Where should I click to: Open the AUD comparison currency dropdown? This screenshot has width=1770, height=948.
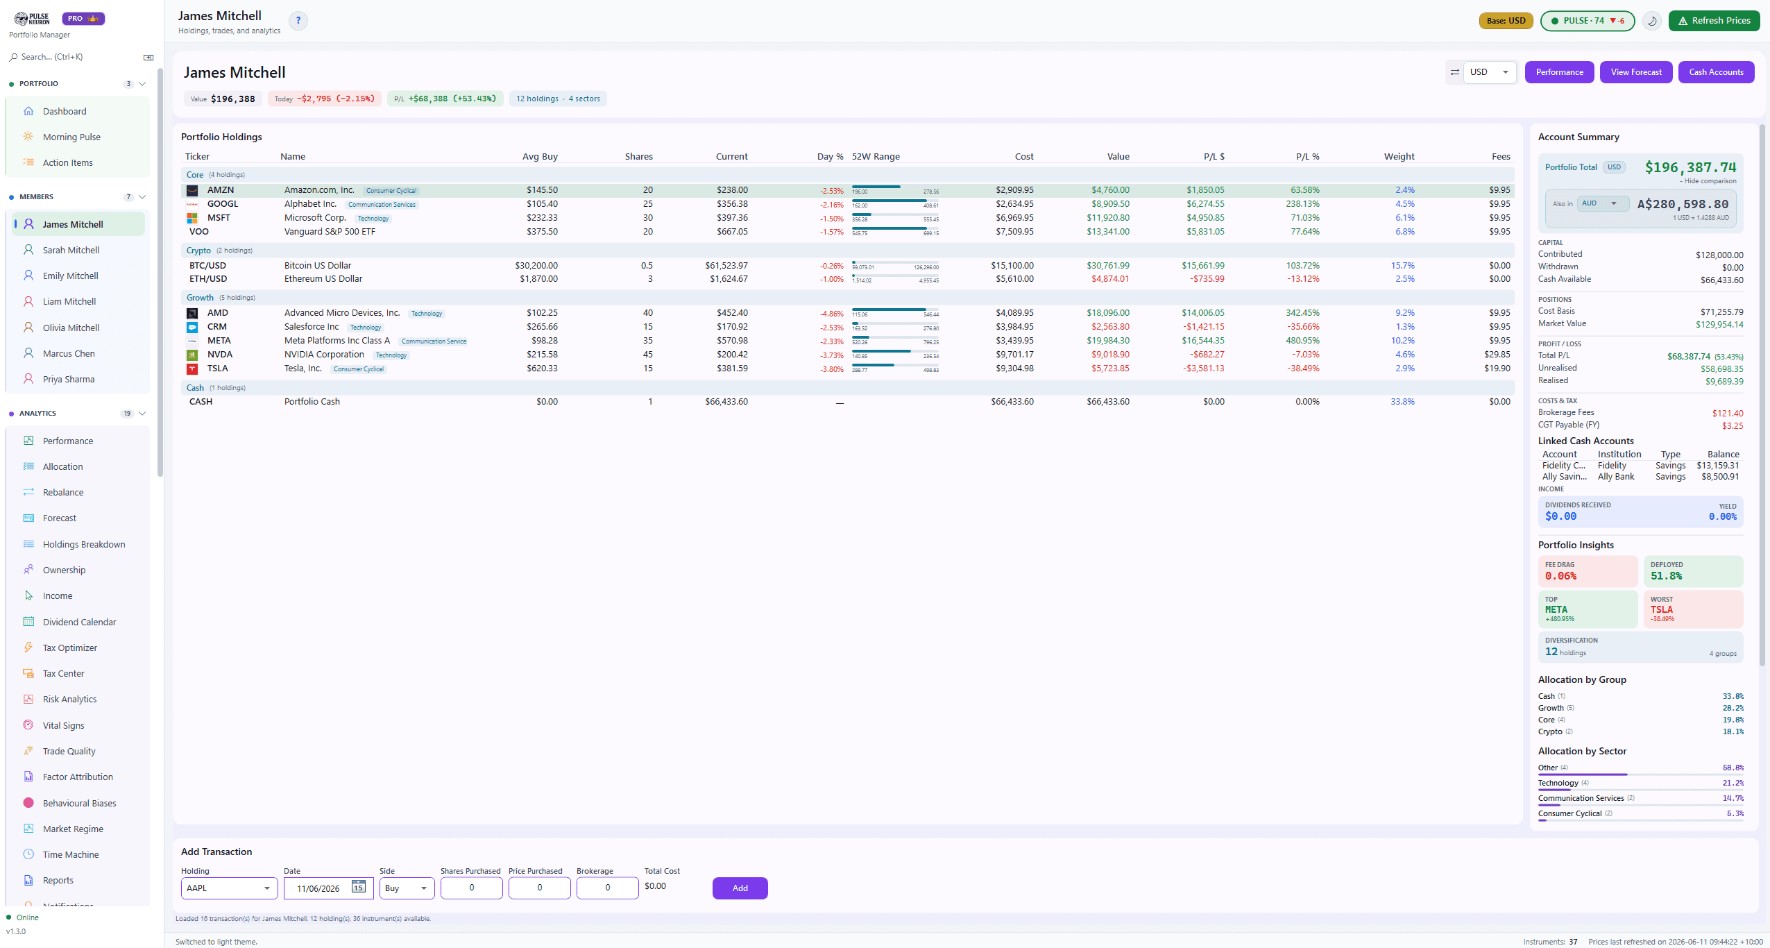[x=1603, y=203]
